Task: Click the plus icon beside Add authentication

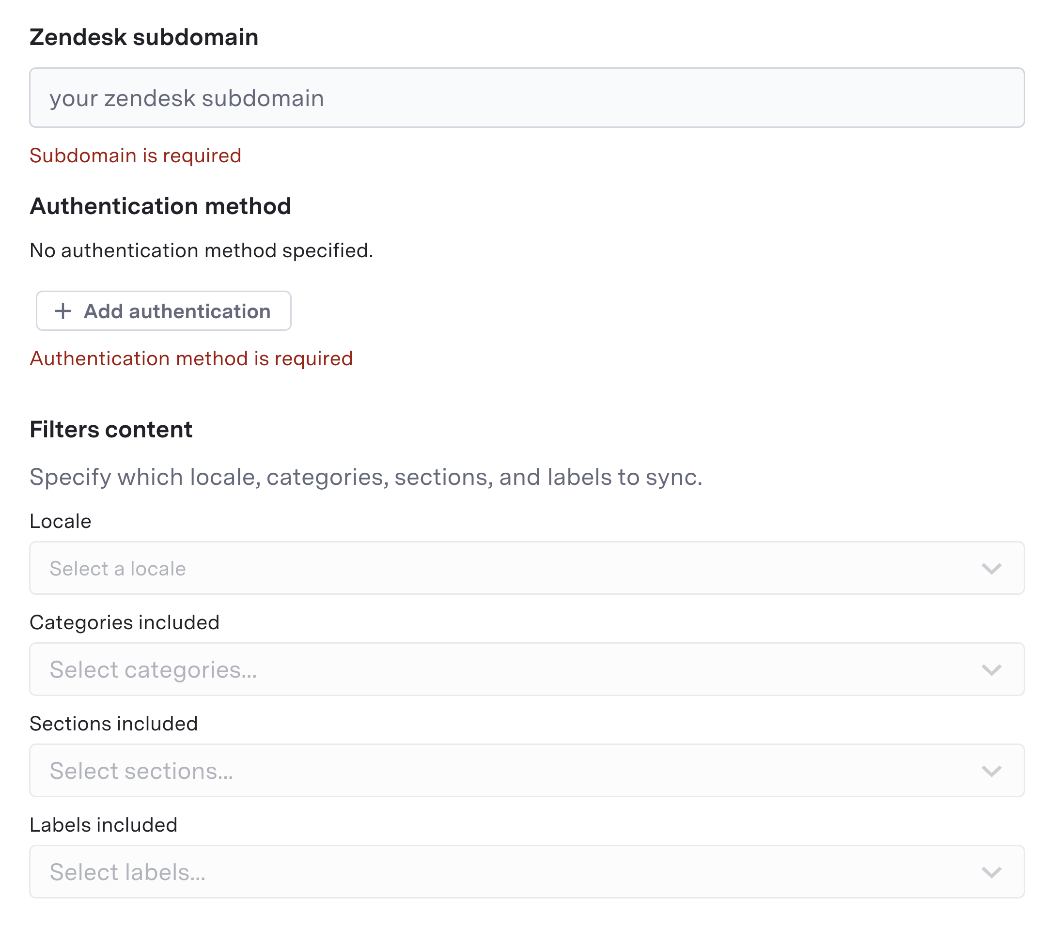Action: [x=63, y=311]
